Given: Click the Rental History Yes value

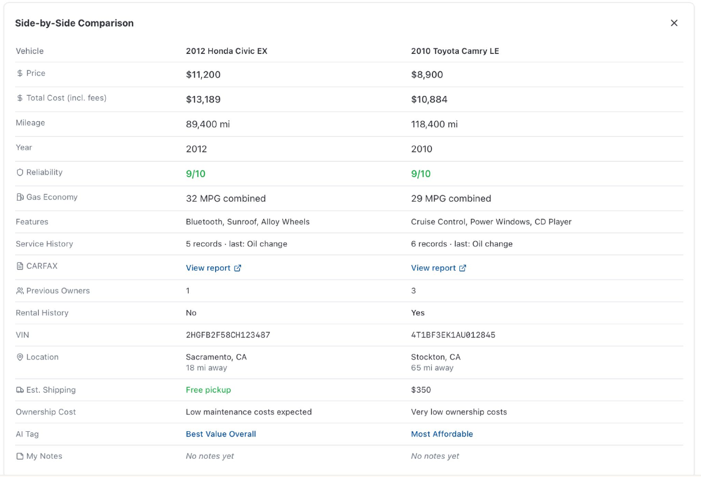Looking at the screenshot, I should pos(418,313).
